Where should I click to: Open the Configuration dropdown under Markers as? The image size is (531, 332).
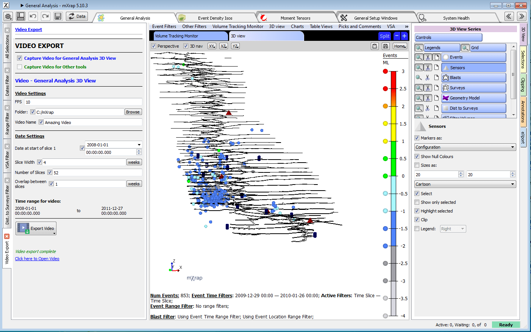465,147
